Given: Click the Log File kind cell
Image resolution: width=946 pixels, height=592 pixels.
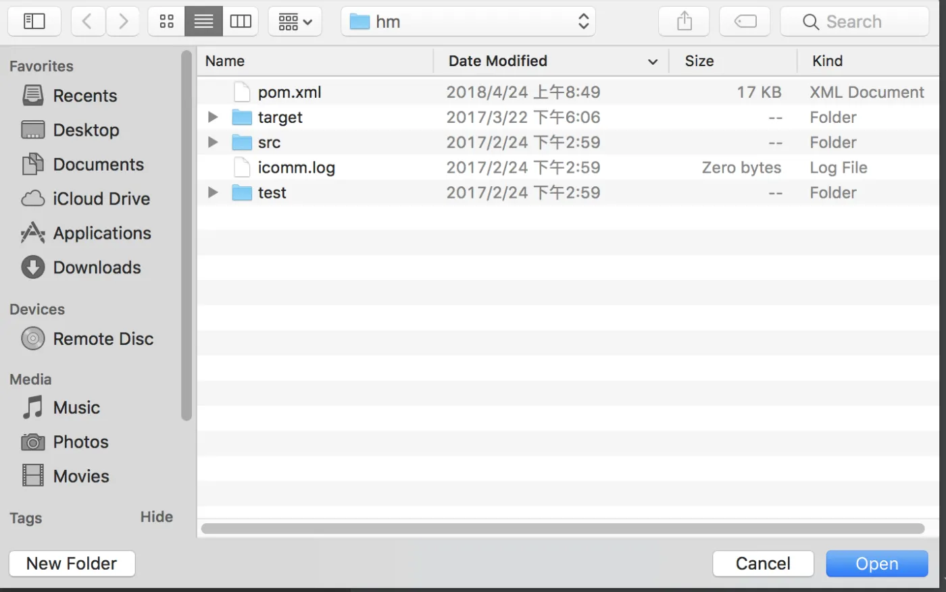Looking at the screenshot, I should pos(839,167).
